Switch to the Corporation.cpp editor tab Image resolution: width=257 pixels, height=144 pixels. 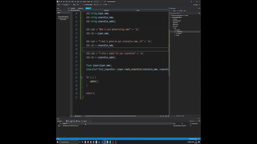tap(80, 8)
